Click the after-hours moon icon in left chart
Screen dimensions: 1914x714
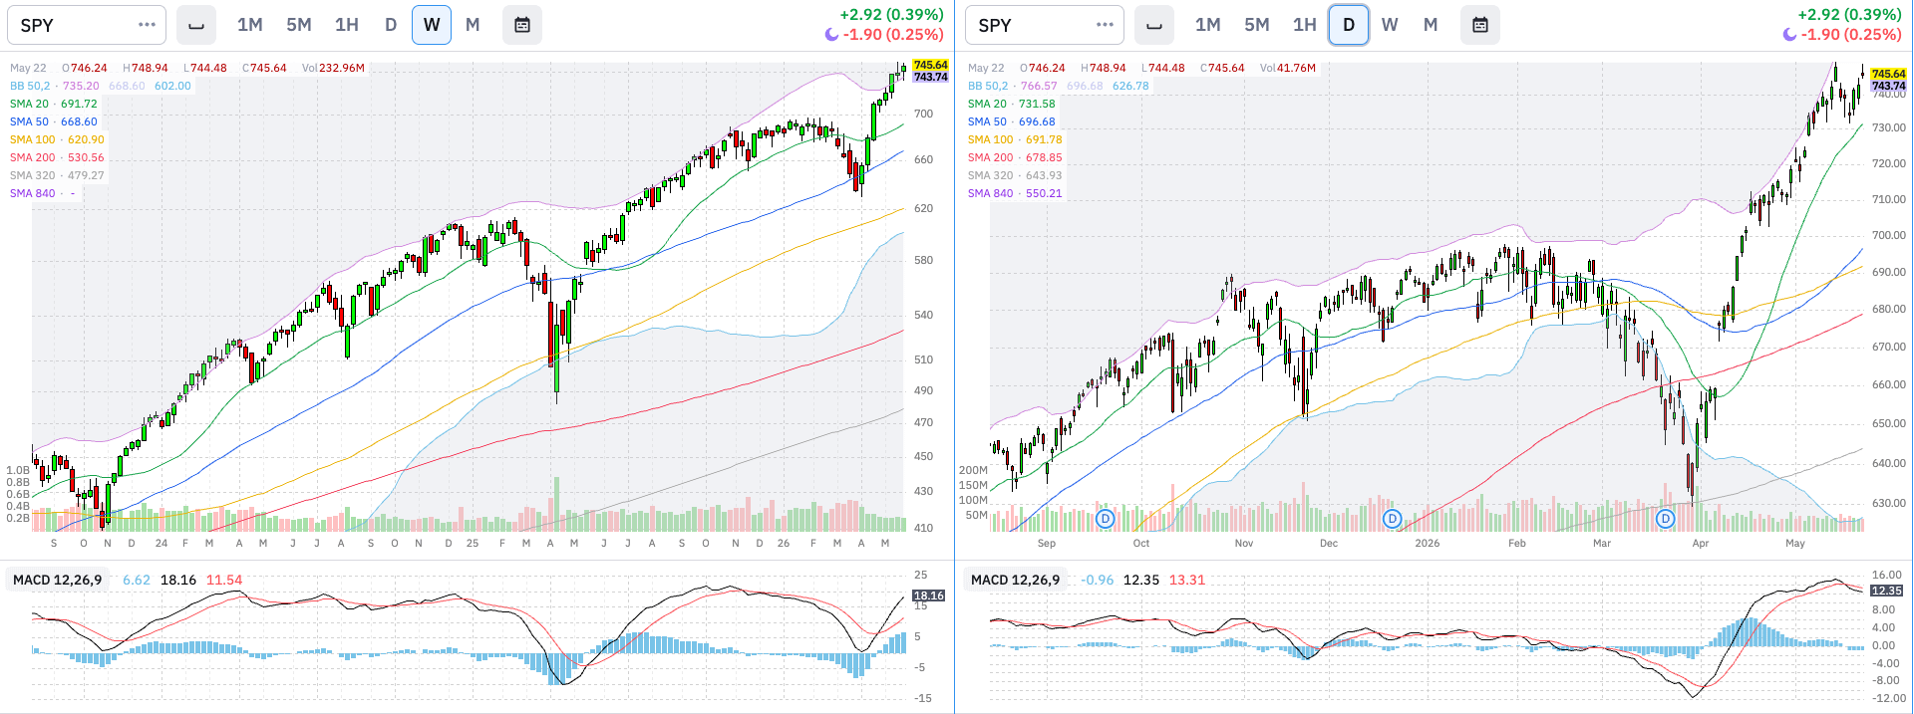coord(831,35)
